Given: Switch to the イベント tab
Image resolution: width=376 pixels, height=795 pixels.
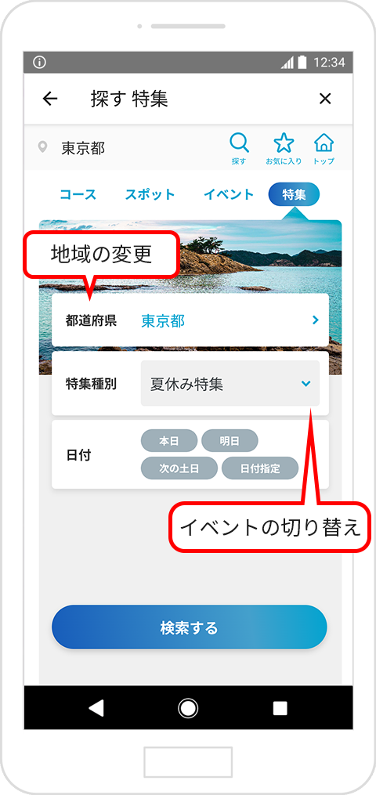Looking at the screenshot, I should (229, 194).
